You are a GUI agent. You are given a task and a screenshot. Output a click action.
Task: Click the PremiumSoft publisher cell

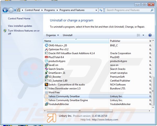point(117,77)
